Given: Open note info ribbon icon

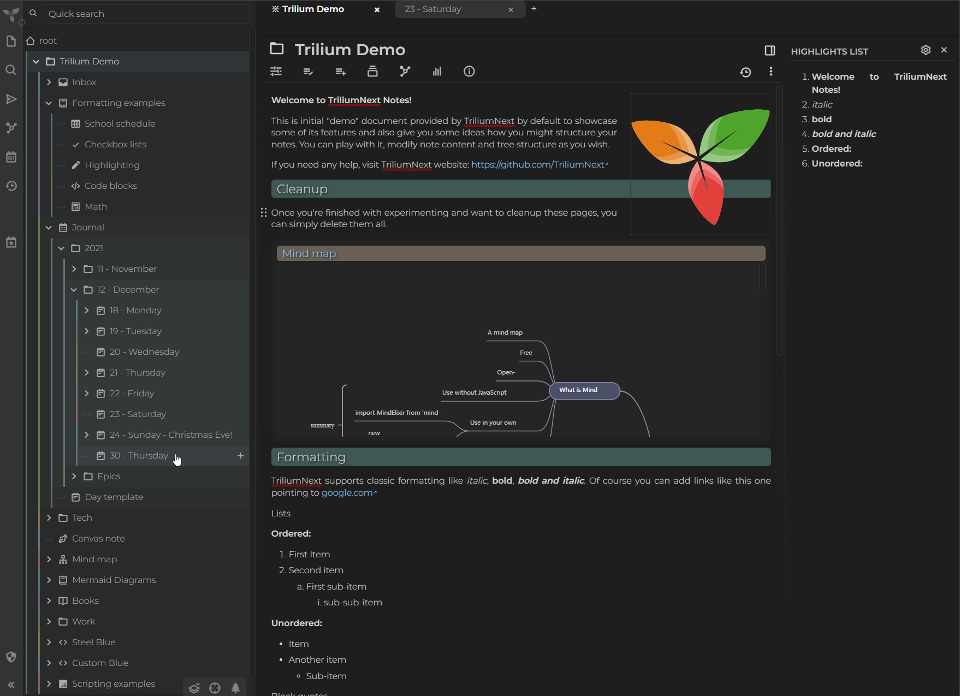Looking at the screenshot, I should click(x=469, y=72).
